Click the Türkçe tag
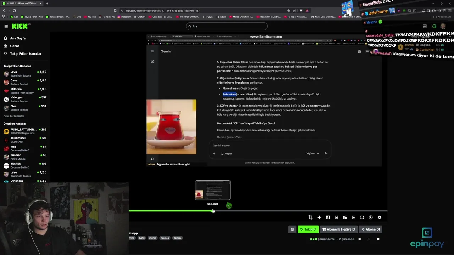This screenshot has width=454, height=255. tap(178, 238)
